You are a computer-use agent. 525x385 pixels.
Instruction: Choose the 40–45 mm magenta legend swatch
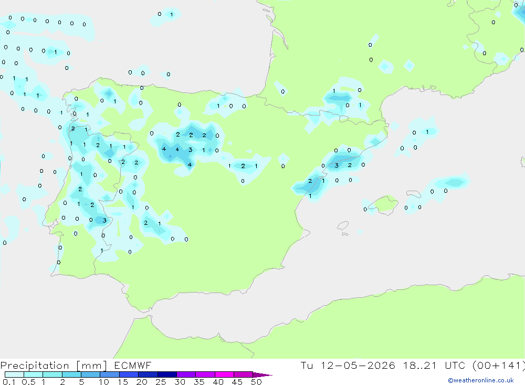pos(224,374)
